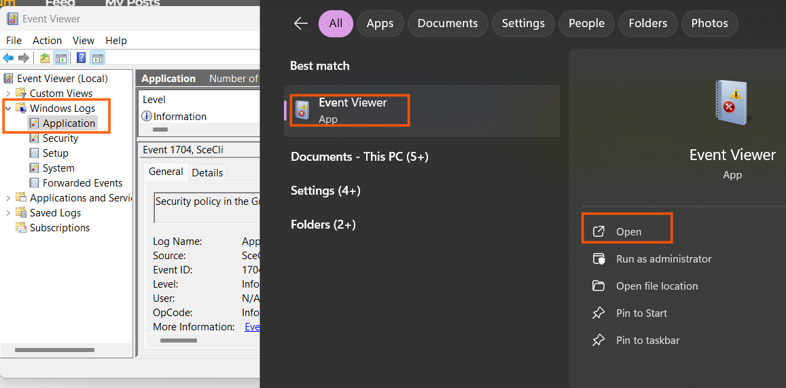Click the event details horizontal scrollbar
Screen dimensions: 786x388
tap(178, 341)
